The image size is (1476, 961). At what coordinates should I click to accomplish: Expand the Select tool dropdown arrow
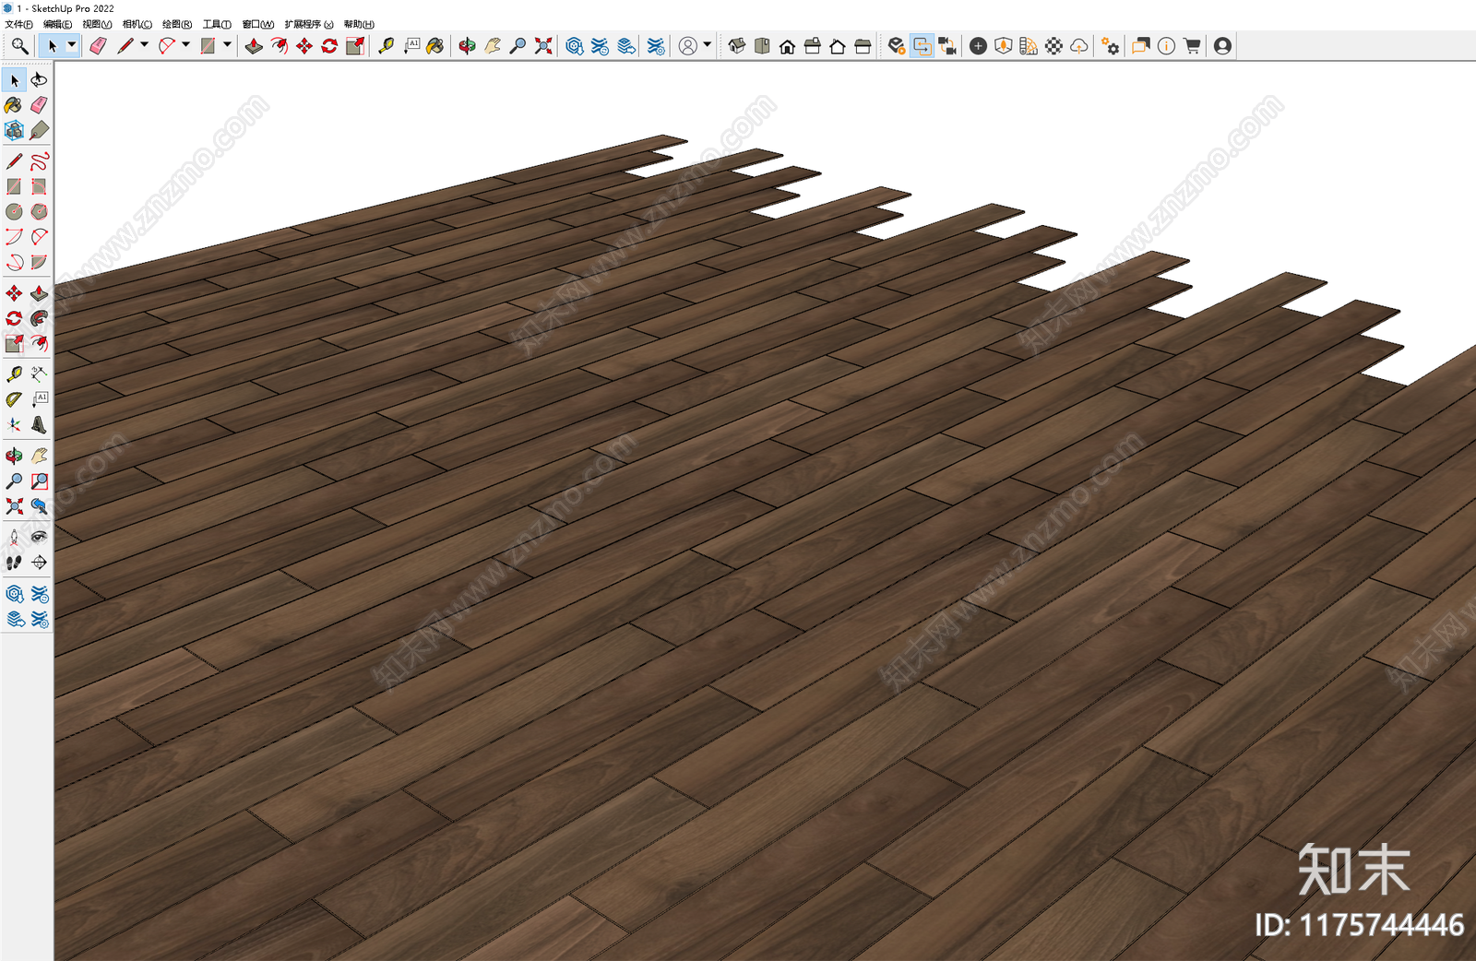coord(71,44)
